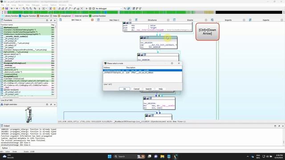Select the second node row with __dyn_tls_init_callback
The height and width of the screenshot is (160, 285).
click(x=142, y=72)
